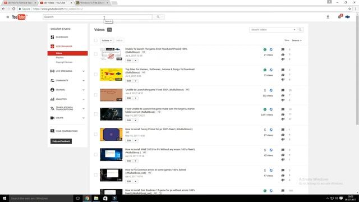Open search videos filter dropdown arrow

tap(294, 30)
